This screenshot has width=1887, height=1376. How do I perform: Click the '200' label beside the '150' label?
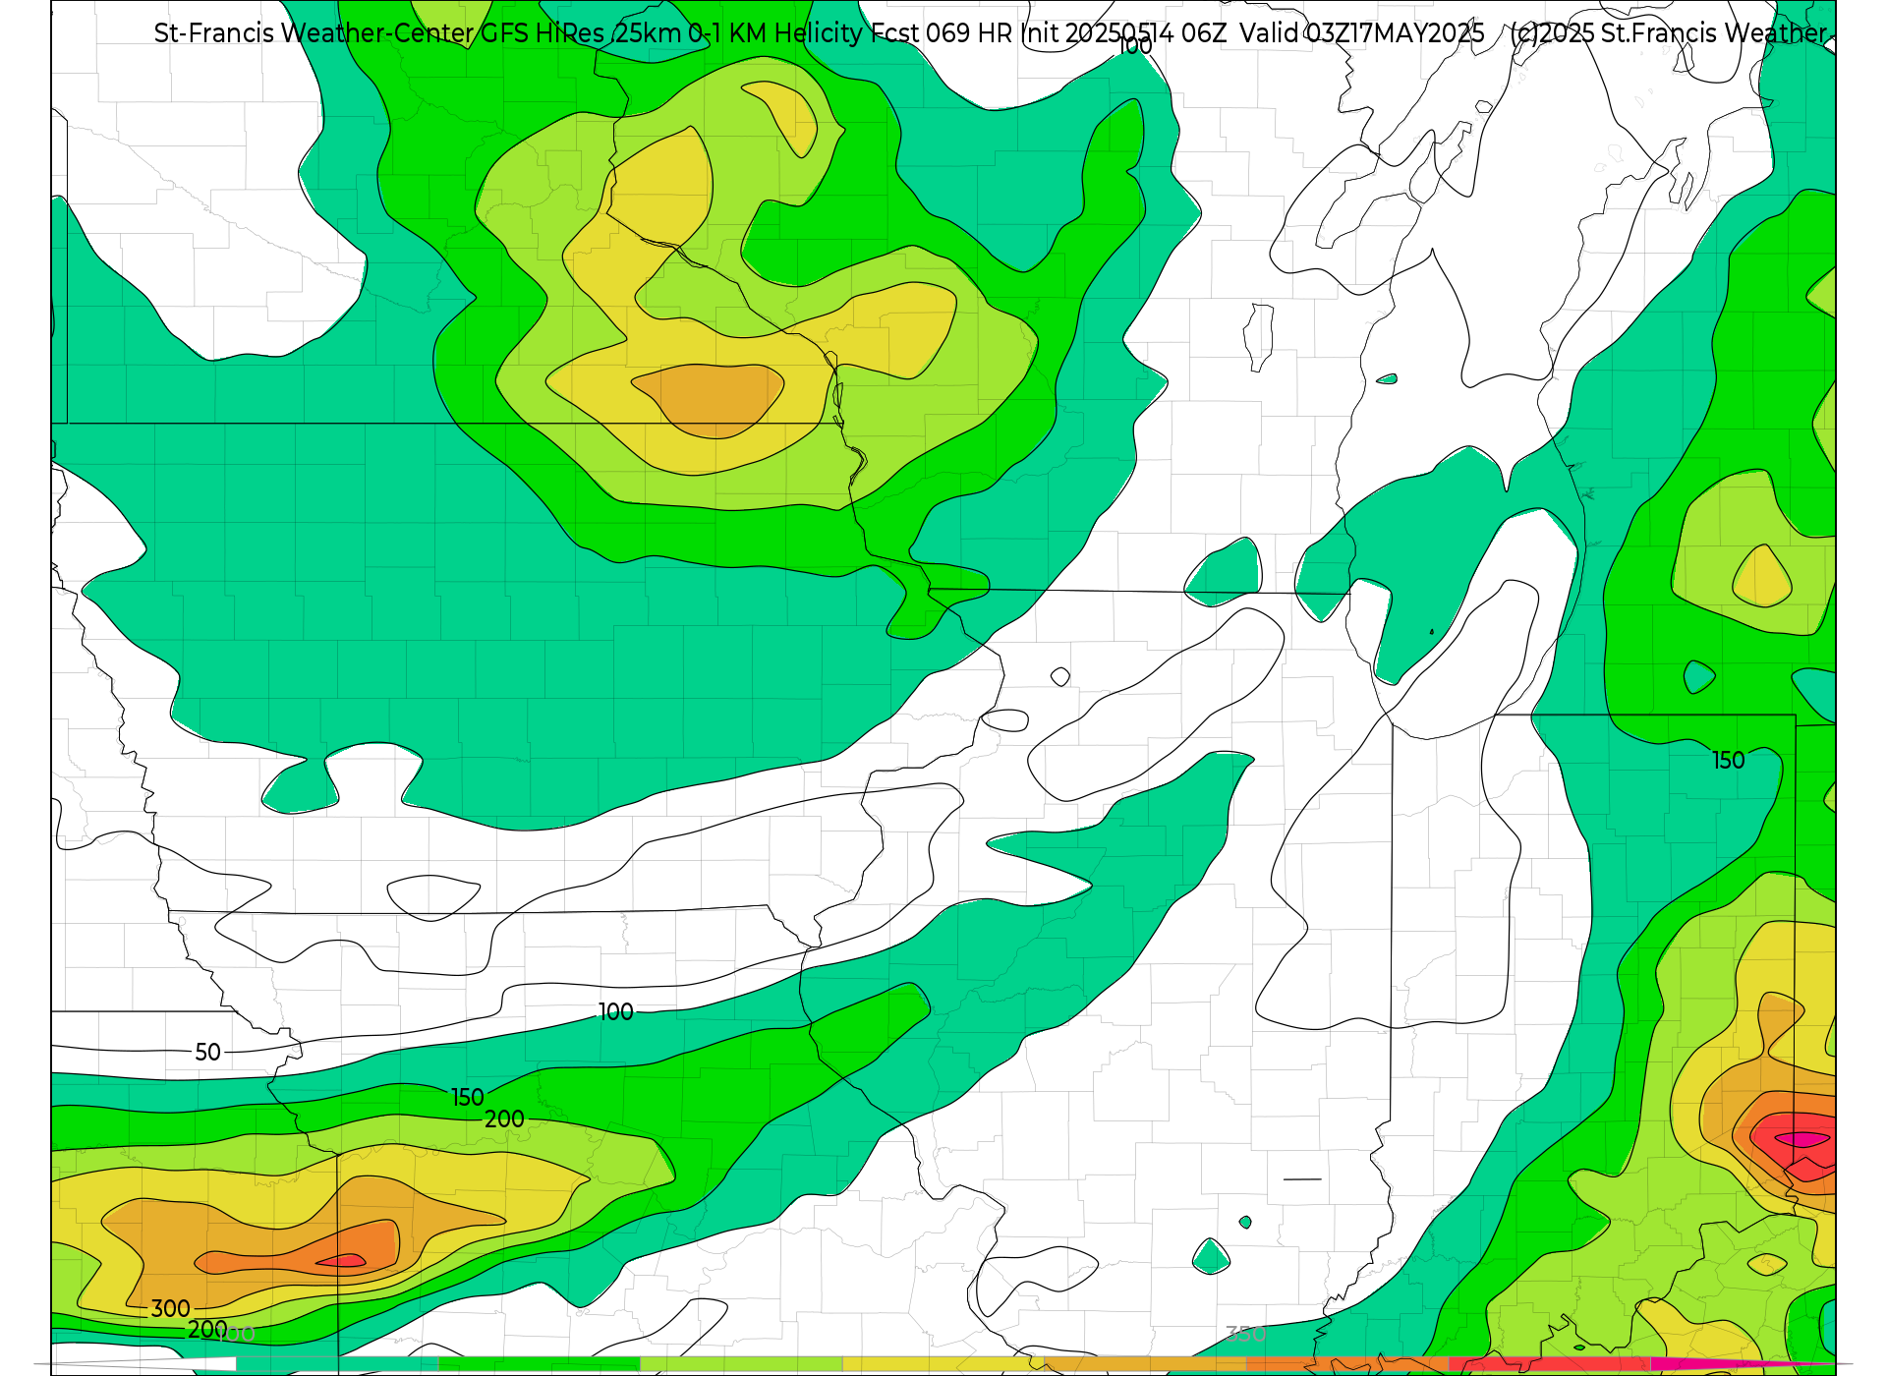[504, 1119]
